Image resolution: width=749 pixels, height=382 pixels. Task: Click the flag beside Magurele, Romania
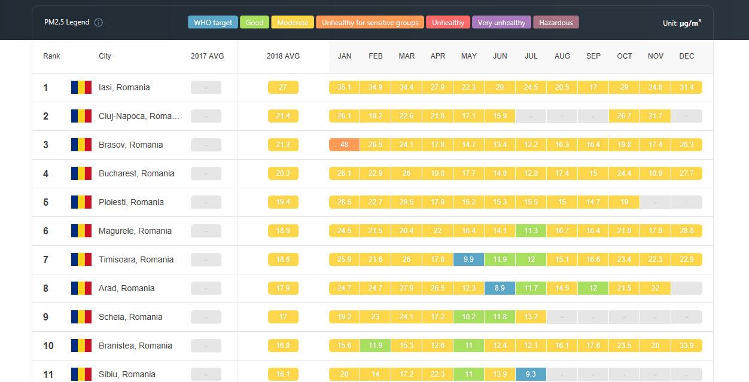(81, 231)
